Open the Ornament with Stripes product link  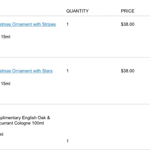pos(28,24)
